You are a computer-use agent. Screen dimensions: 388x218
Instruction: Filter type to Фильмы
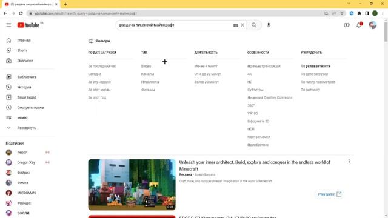(x=148, y=90)
